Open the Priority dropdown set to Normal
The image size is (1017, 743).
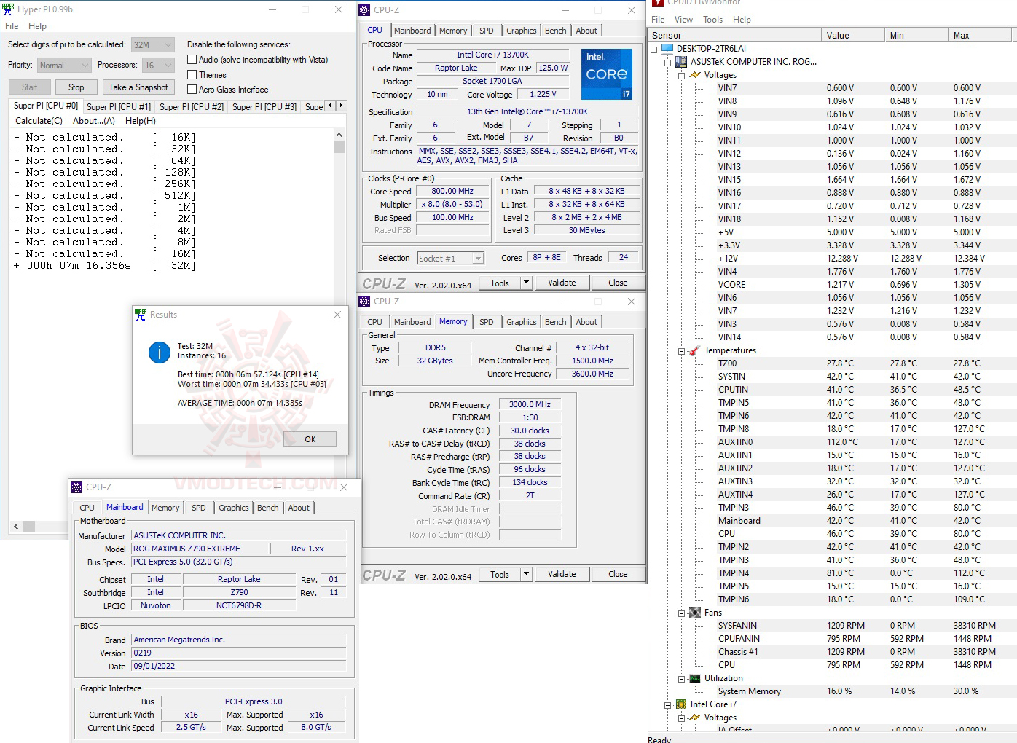click(x=64, y=66)
